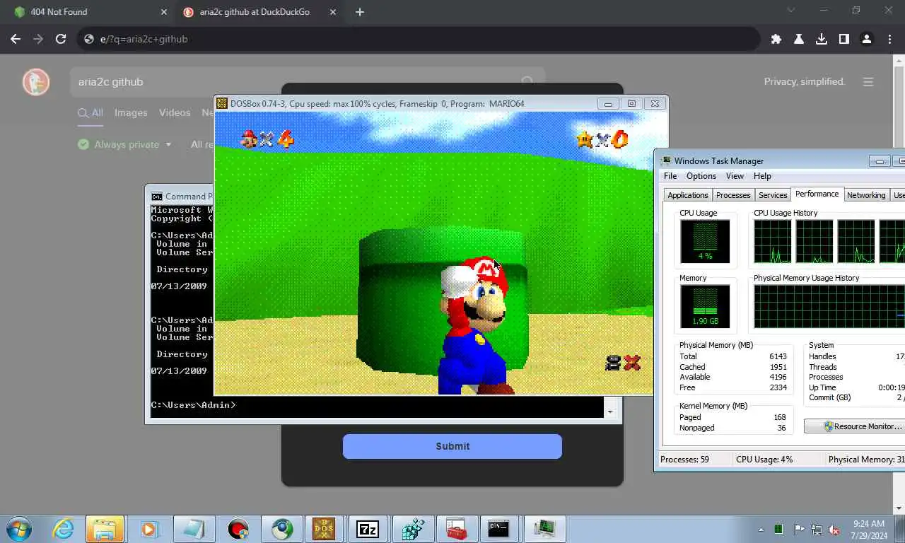The image size is (905, 543).
Task: Toggle the browser side panel
Action: tap(844, 39)
